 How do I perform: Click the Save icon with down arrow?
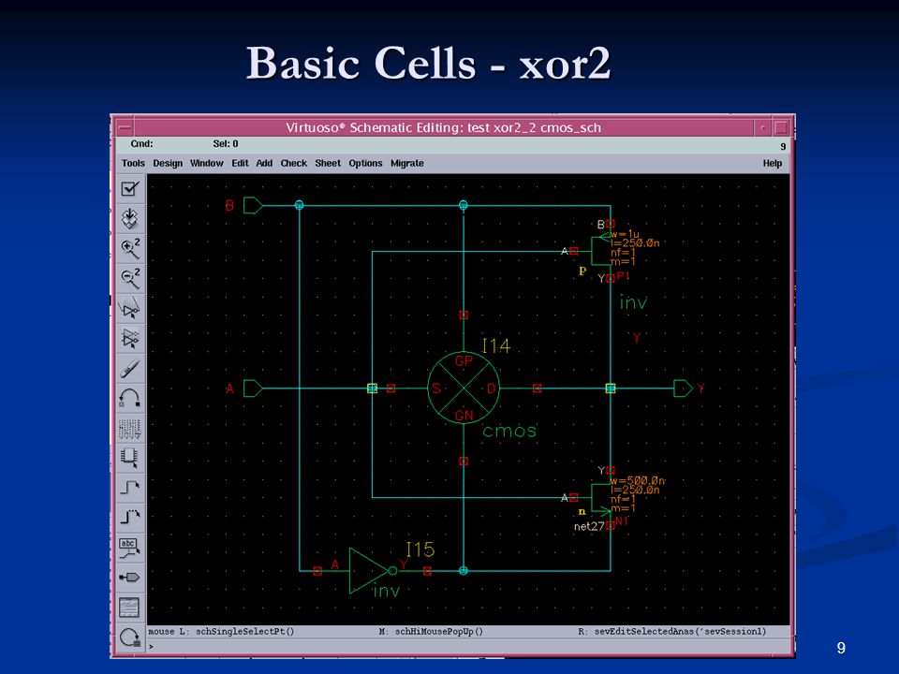click(130, 218)
